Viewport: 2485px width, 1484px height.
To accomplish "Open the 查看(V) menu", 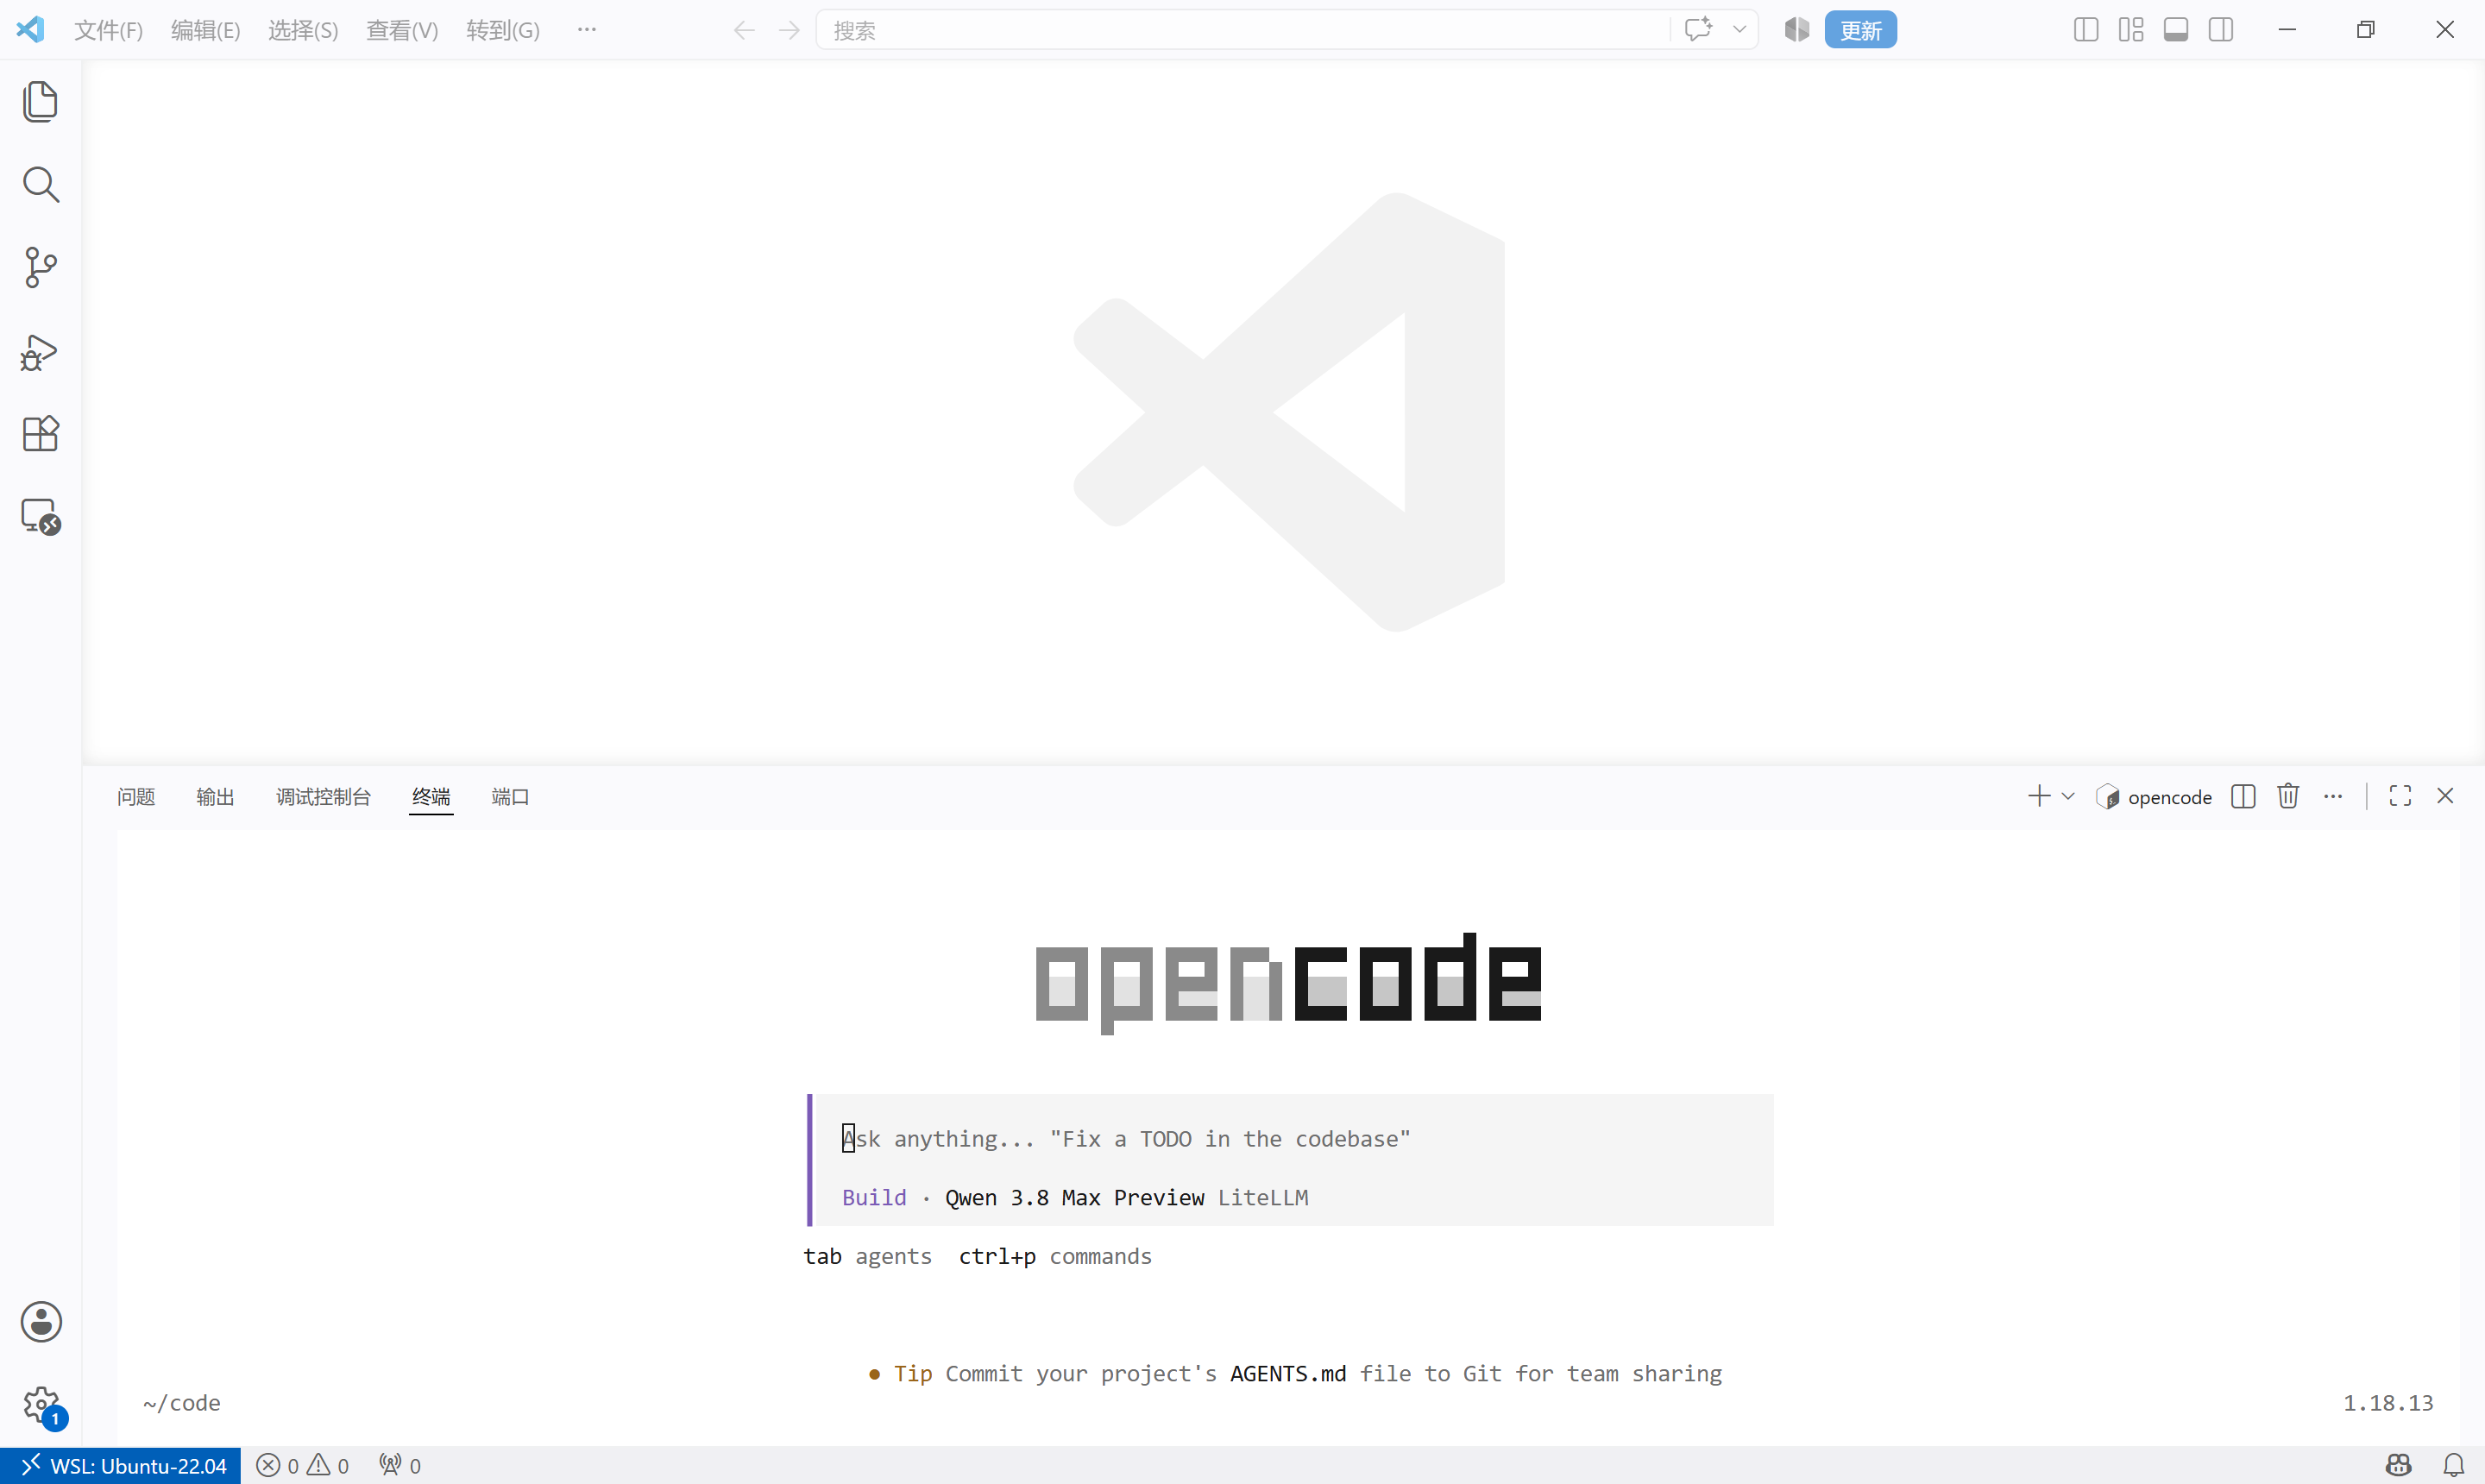I will click(402, 30).
